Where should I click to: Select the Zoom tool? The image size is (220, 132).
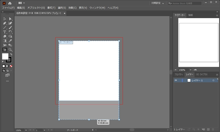[x=10, y=50]
